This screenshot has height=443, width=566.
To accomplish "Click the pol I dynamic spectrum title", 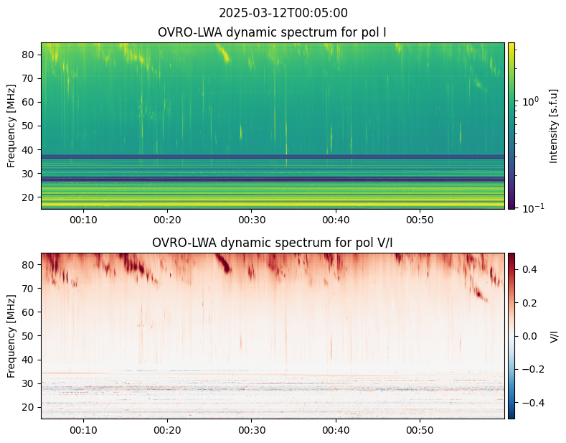I will (272, 32).
